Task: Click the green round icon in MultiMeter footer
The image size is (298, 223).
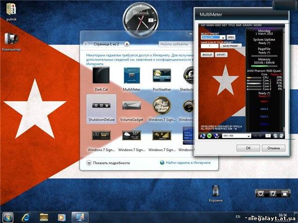Action: pyautogui.click(x=209, y=136)
